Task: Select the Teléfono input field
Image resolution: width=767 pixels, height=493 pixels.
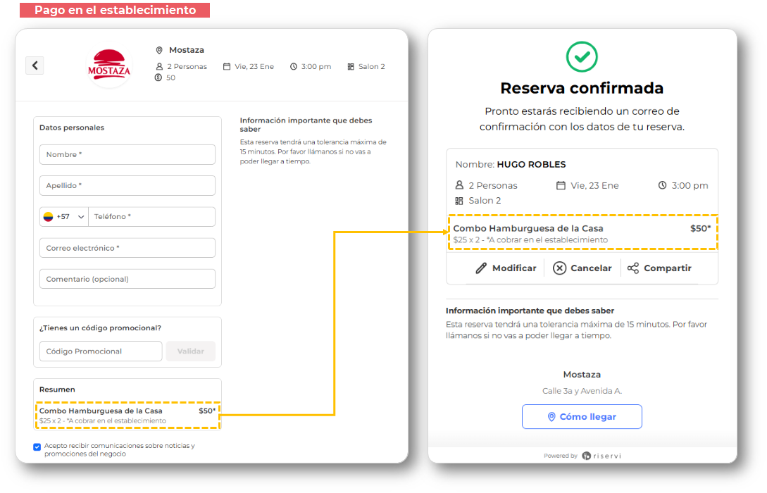Action: point(151,217)
